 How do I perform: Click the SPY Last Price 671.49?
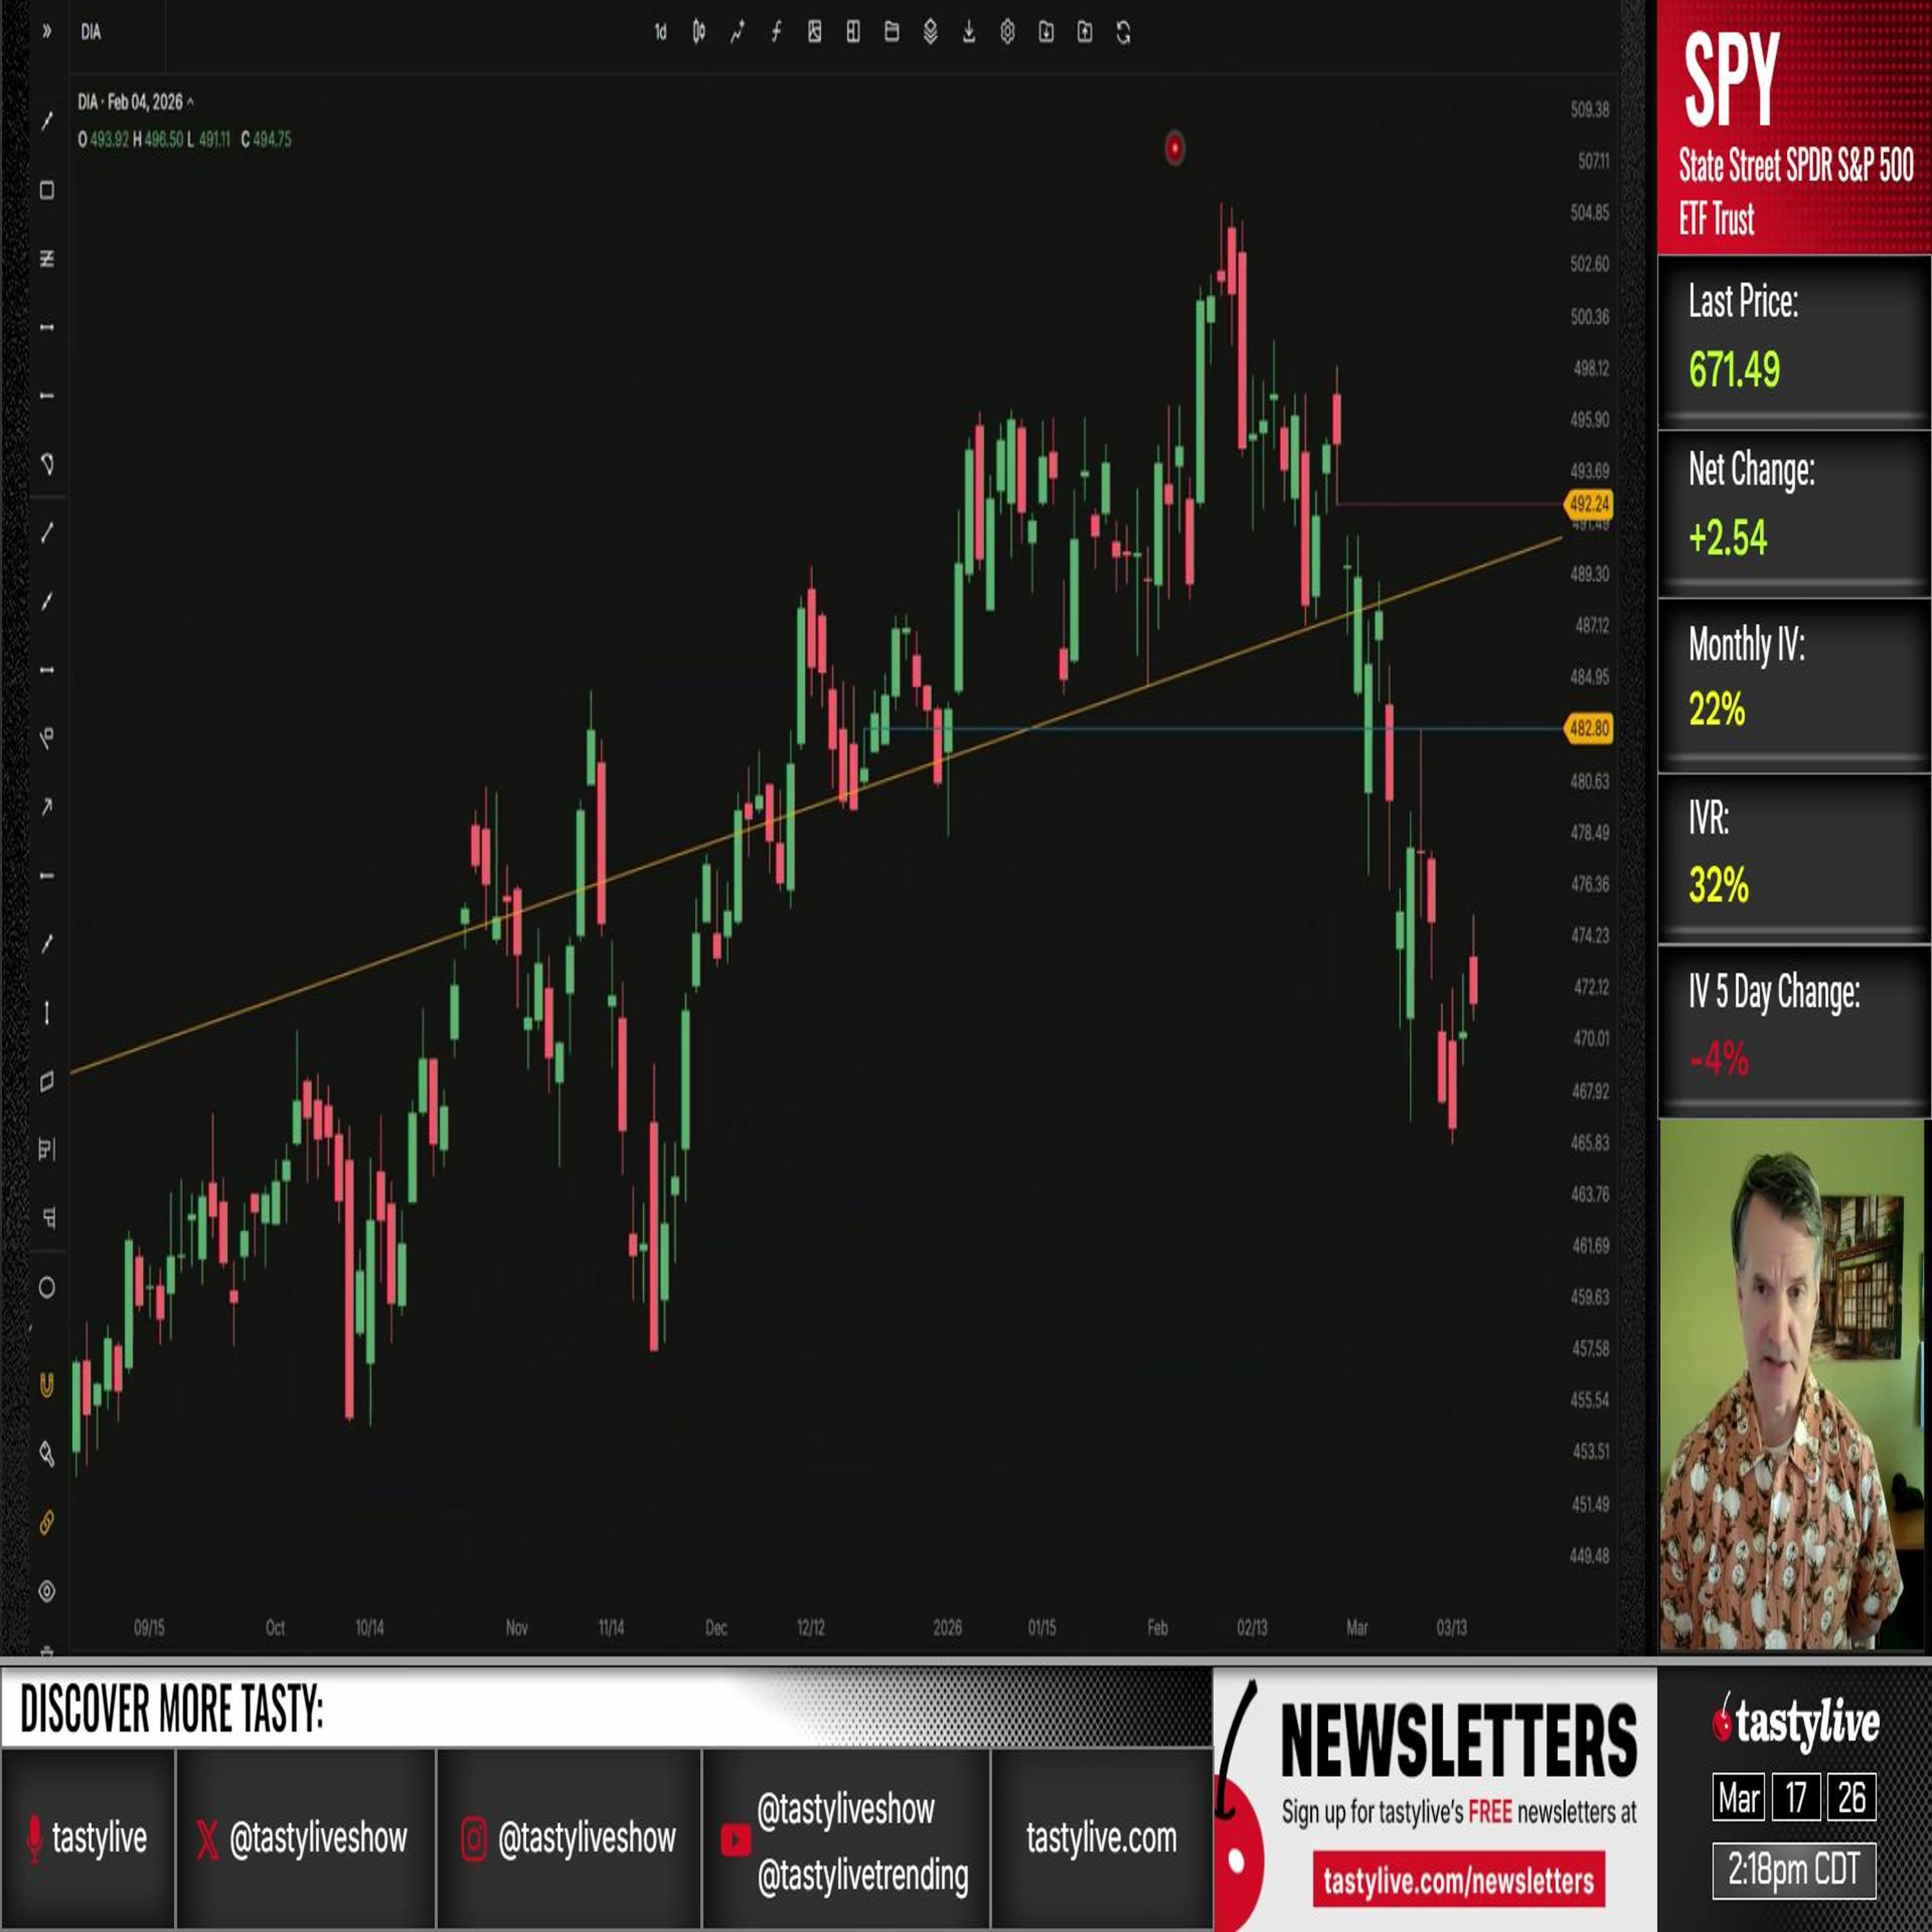click(1734, 370)
